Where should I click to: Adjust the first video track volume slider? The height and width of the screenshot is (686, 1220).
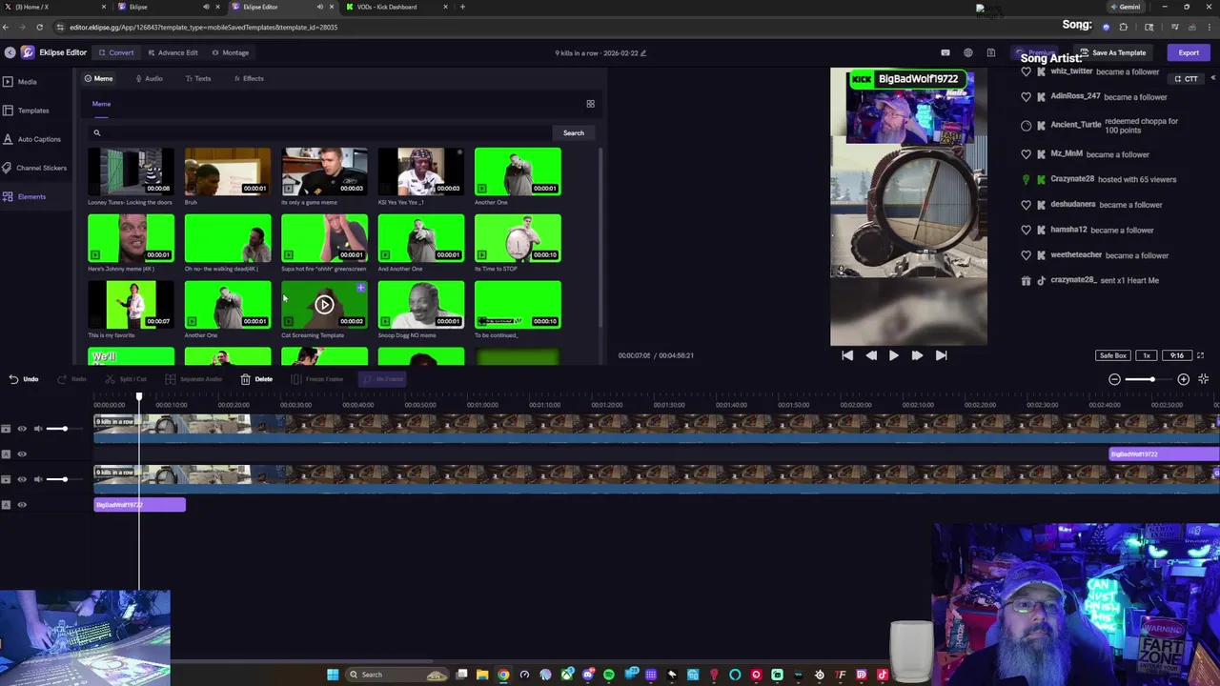click(67, 429)
